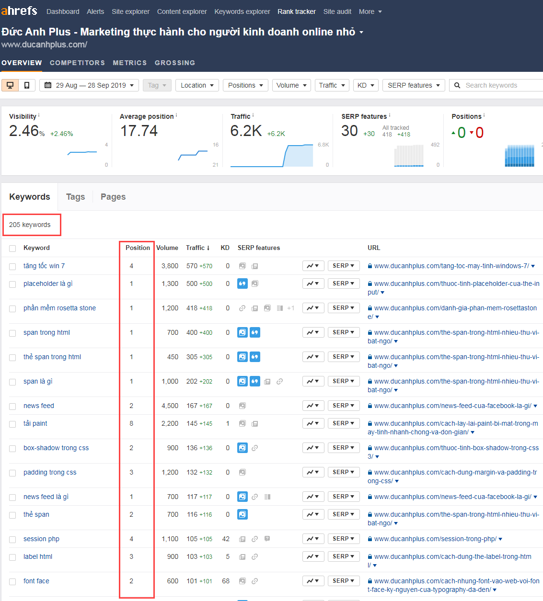Select all keywords with header checkbox

click(x=12, y=249)
